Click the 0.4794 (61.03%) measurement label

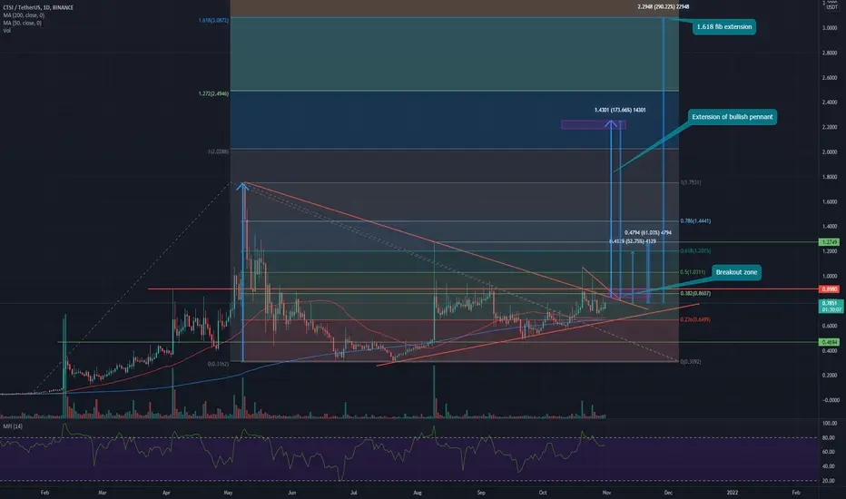(648, 233)
